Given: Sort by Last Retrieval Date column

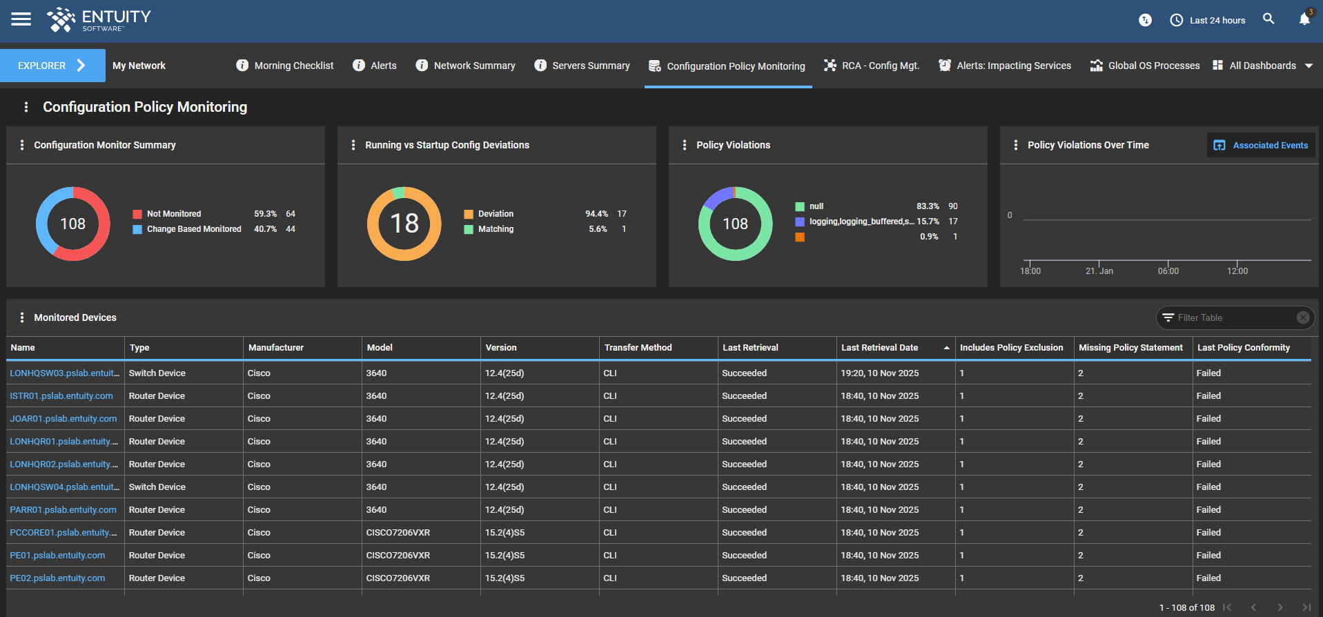Looking at the screenshot, I should tap(879, 348).
